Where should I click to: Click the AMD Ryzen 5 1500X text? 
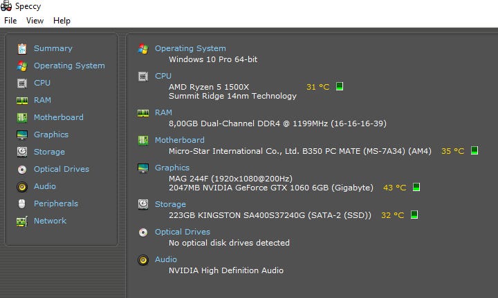pyautogui.click(x=209, y=87)
